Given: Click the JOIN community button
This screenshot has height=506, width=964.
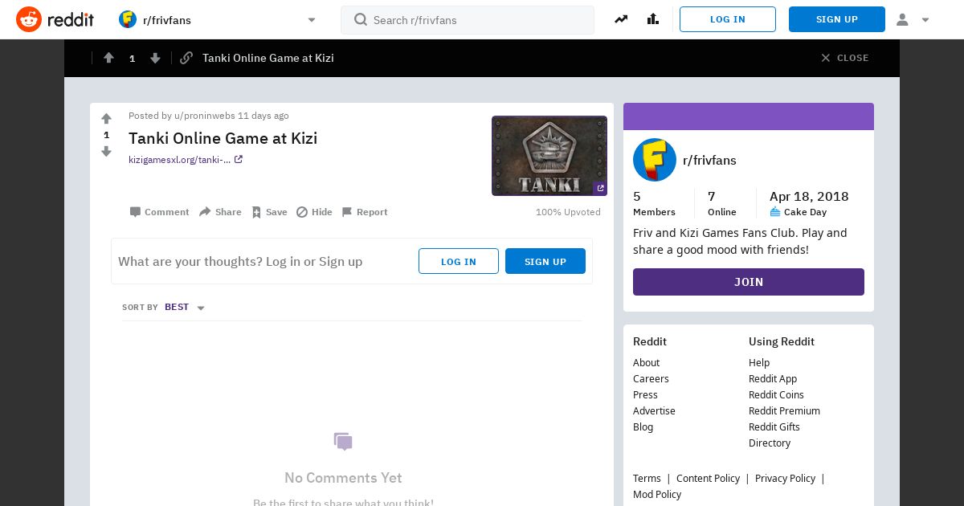Looking at the screenshot, I should click(x=749, y=282).
